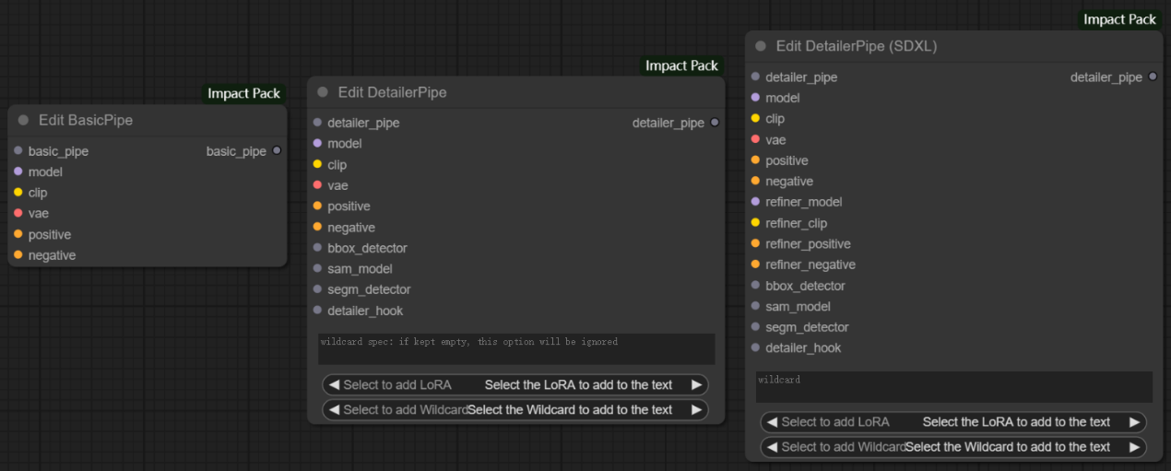
Task: Click next arrow on the SDXL node's Wildcard selector
Action: 1135,447
